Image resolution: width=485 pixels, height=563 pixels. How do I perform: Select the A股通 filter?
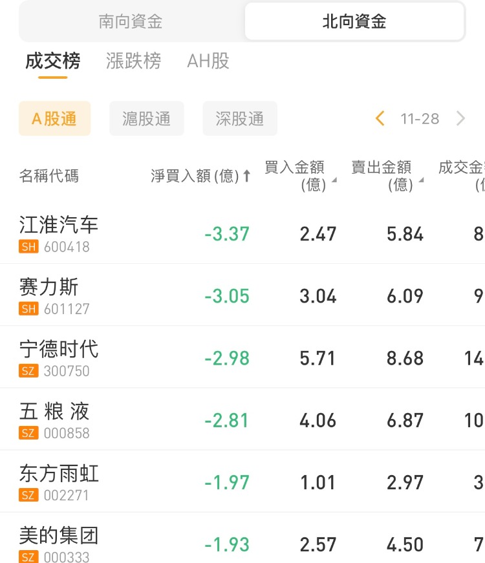(x=54, y=118)
